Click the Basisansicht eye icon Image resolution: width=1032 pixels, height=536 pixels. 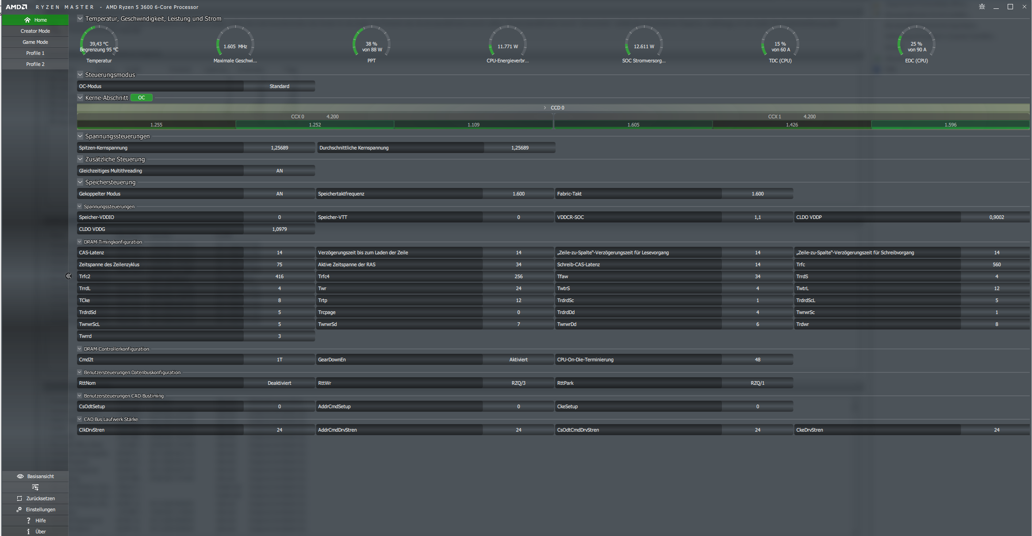(20, 476)
